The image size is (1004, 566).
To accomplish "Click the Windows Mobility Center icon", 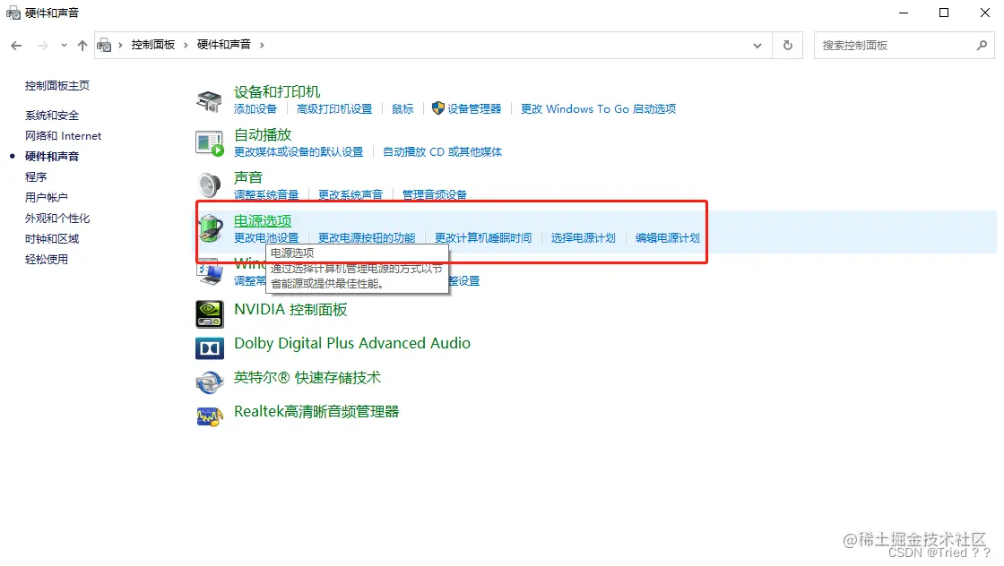I will point(210,271).
